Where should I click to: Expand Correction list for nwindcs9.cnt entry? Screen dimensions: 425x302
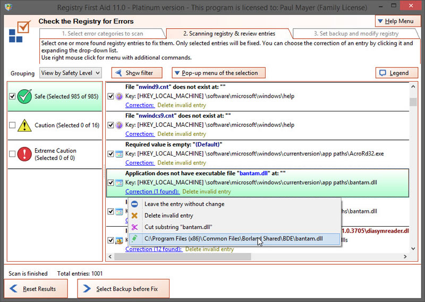click(140, 134)
